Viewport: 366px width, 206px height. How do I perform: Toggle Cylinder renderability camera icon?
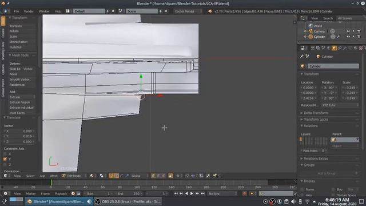(359, 37)
